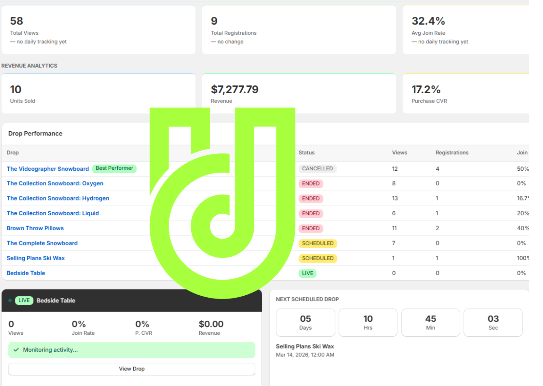Open The Collection Snowboard: Oxygen link

pyautogui.click(x=55, y=183)
